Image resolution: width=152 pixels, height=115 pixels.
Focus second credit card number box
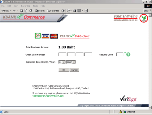(x=71, y=54)
